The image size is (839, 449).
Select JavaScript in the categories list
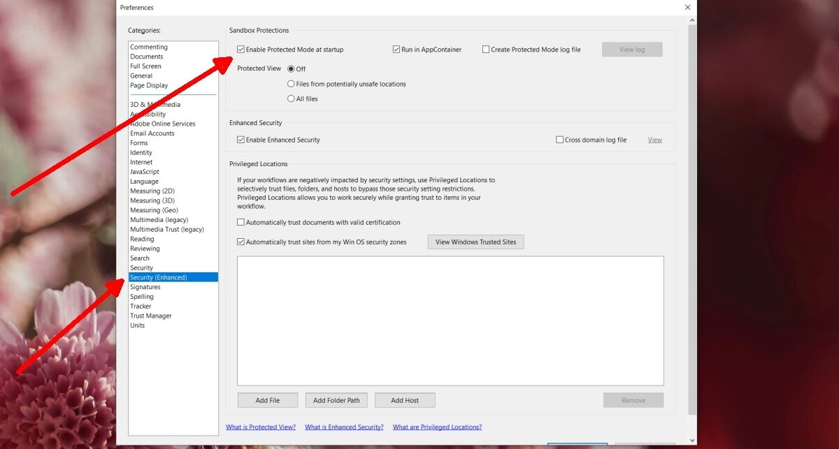(145, 172)
